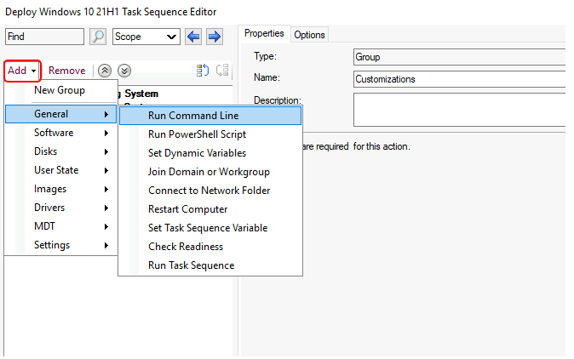
Task: Expand the Settings submenu
Action: (x=61, y=245)
